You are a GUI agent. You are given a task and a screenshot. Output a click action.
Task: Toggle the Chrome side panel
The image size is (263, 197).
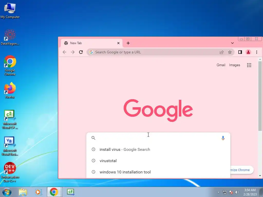coord(240,52)
